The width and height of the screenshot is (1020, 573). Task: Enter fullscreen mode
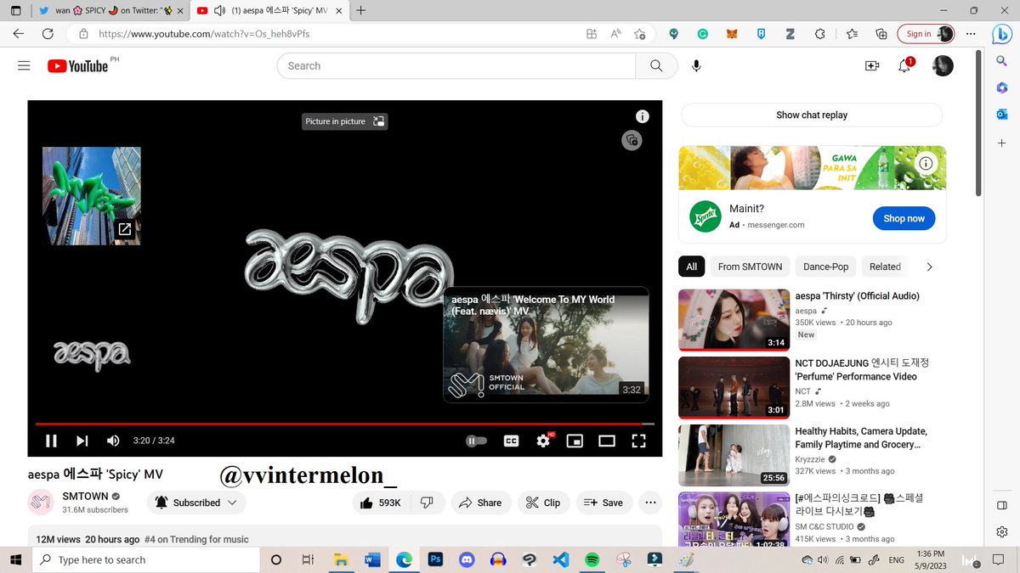[x=638, y=441]
